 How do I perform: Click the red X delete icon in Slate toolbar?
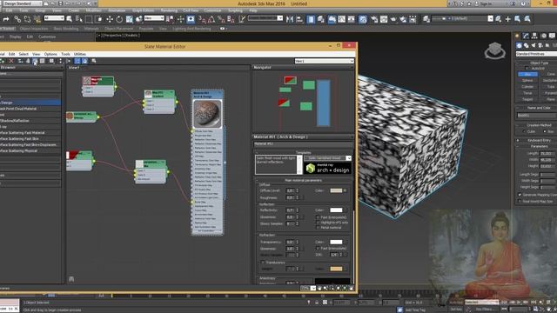tap(11, 61)
